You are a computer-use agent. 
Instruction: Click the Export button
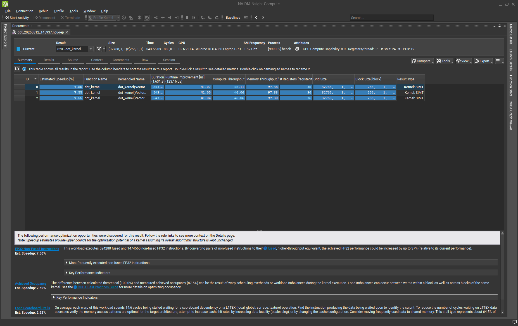pos(483,61)
